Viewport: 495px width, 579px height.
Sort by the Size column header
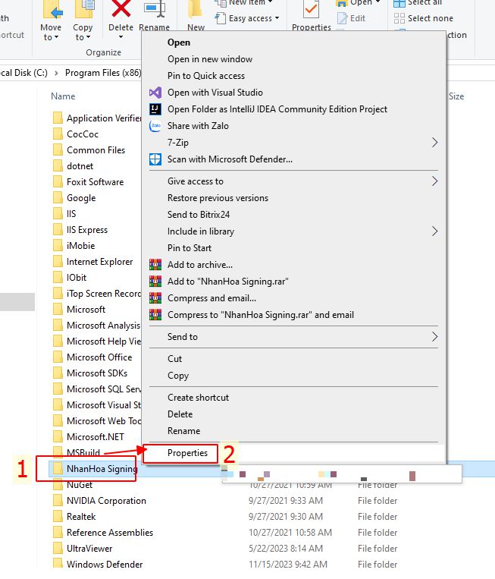pyautogui.click(x=456, y=96)
